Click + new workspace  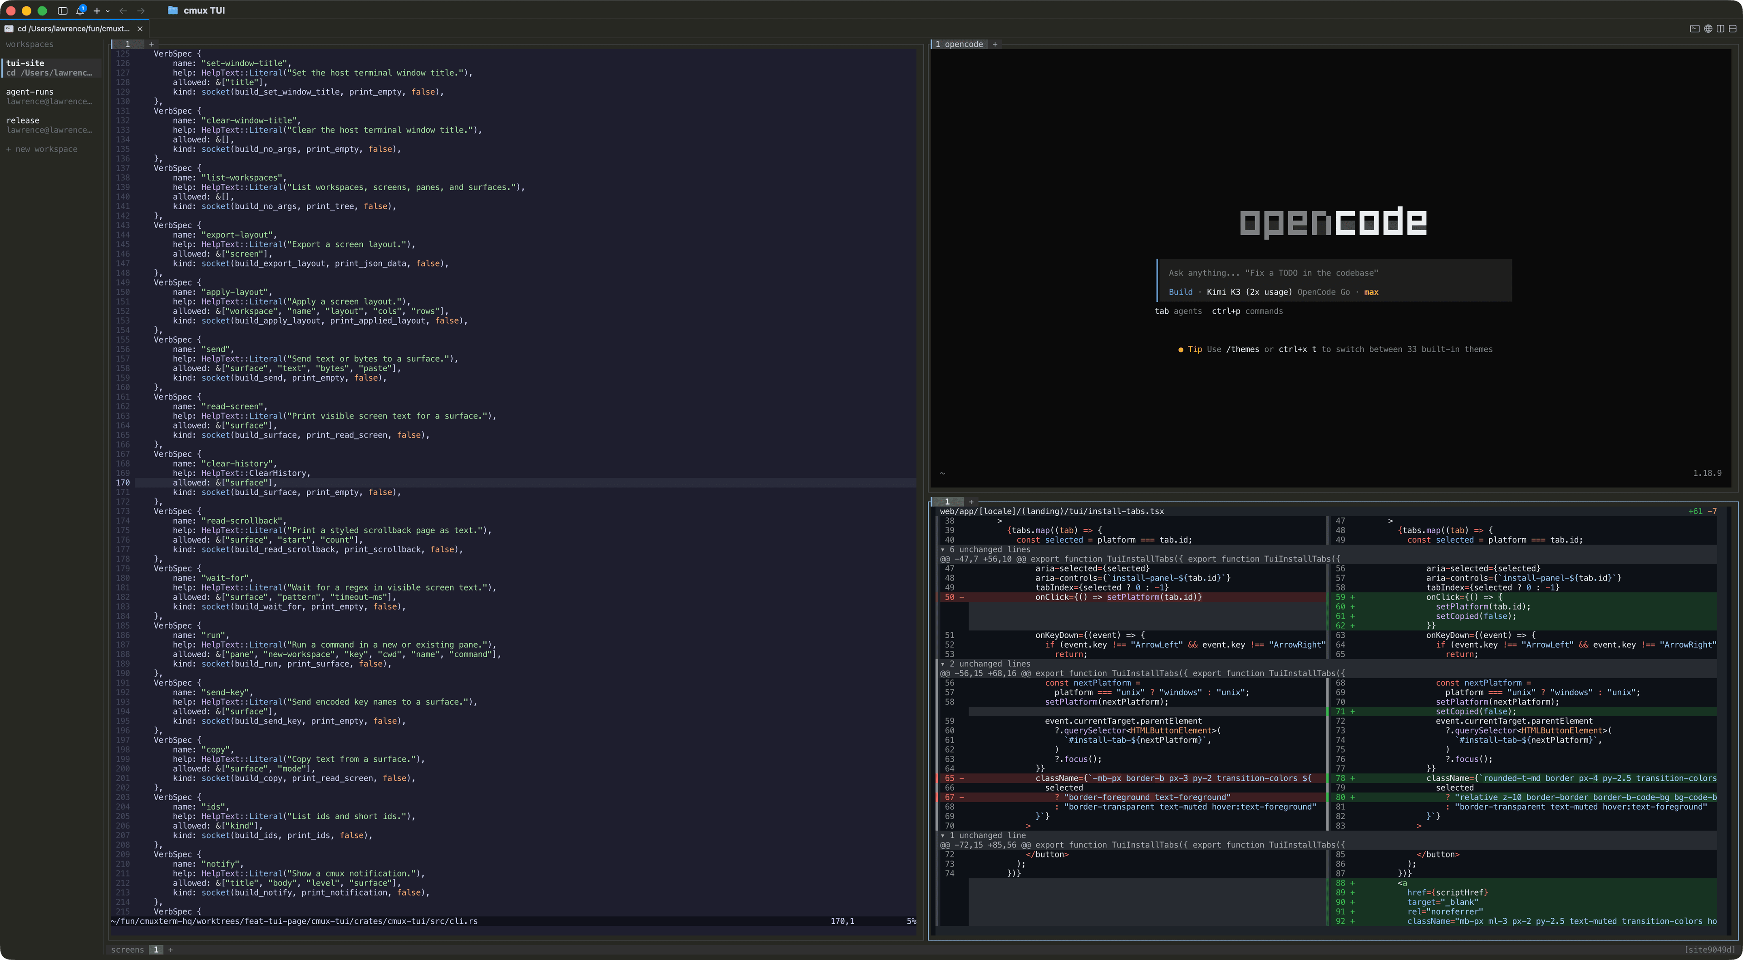tap(42, 149)
